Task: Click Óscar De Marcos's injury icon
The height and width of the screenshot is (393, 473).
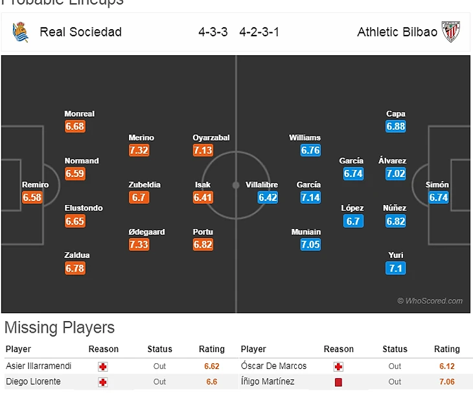Action: point(338,366)
